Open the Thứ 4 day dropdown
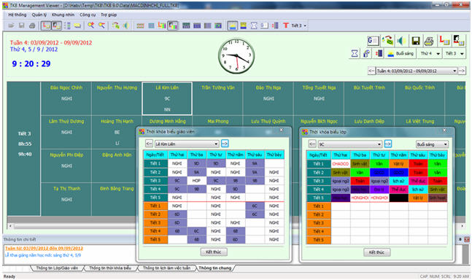 pyautogui.click(x=430, y=53)
